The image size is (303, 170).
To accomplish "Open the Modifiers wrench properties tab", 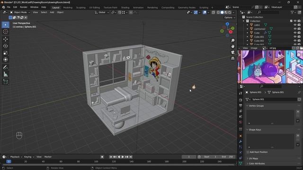I will [x=241, y=142].
